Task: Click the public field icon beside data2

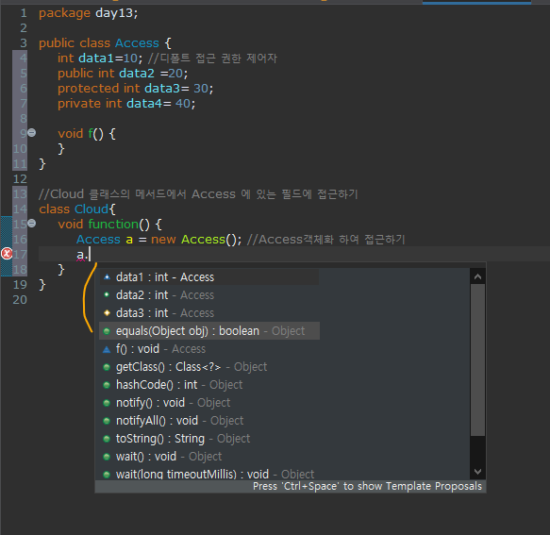Action: coord(107,294)
